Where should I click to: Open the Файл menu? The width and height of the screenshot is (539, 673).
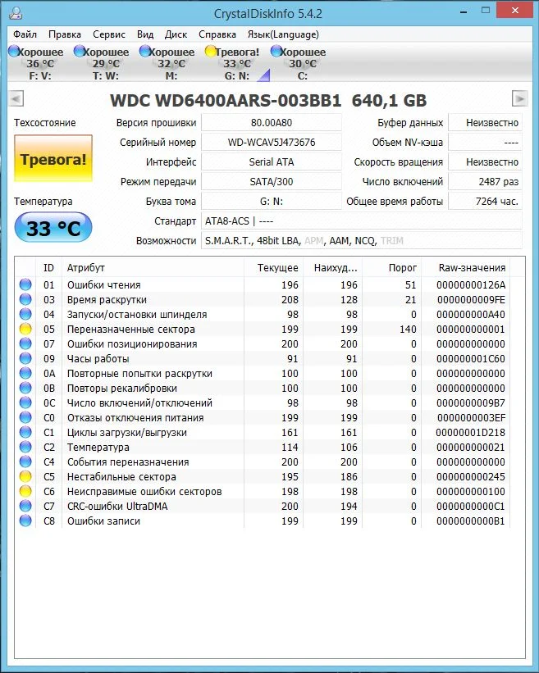point(25,34)
